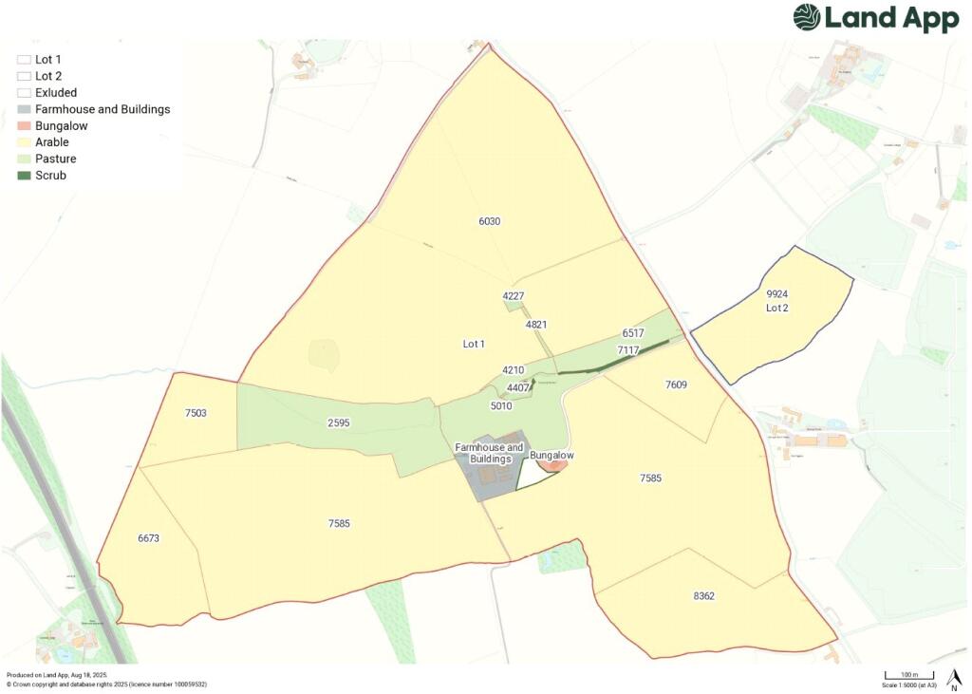Select the Arable yellow legend swatch

(24, 142)
